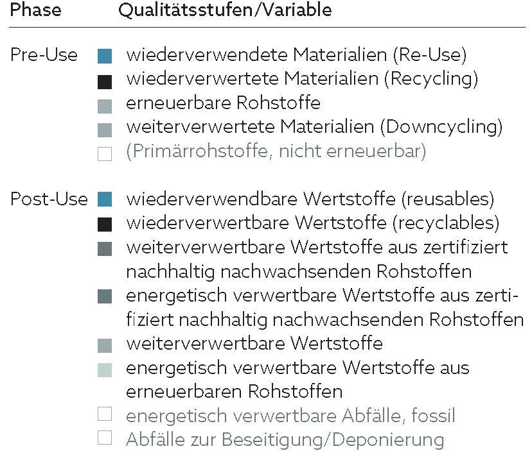Click the light grey swatch beside weiterverwertbare Wertstoffe

105,346
